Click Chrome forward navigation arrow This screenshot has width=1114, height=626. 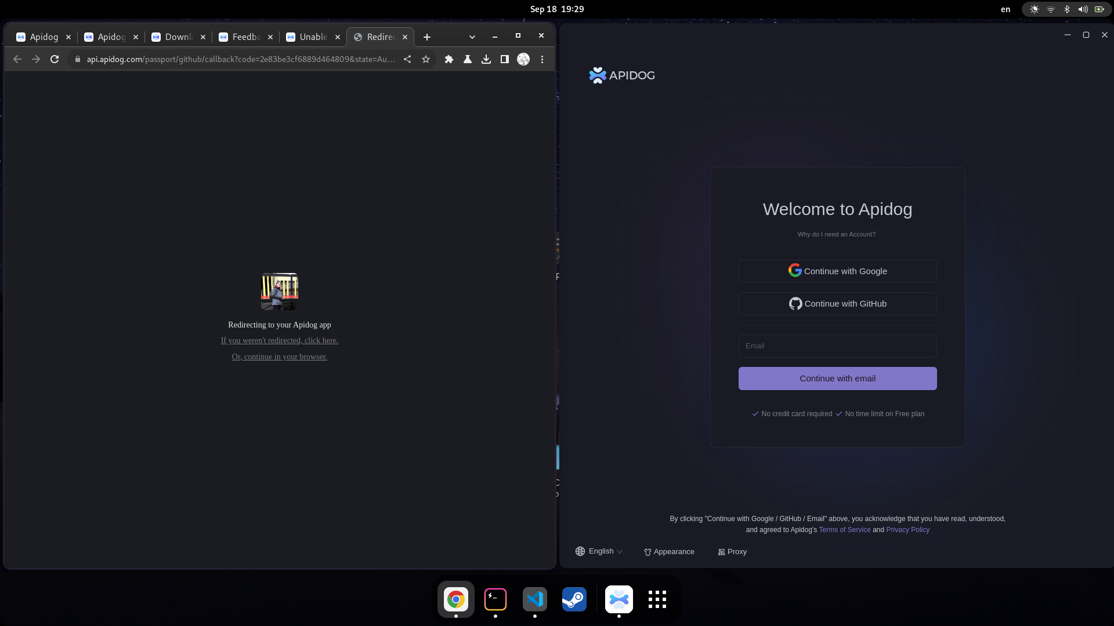tap(36, 59)
